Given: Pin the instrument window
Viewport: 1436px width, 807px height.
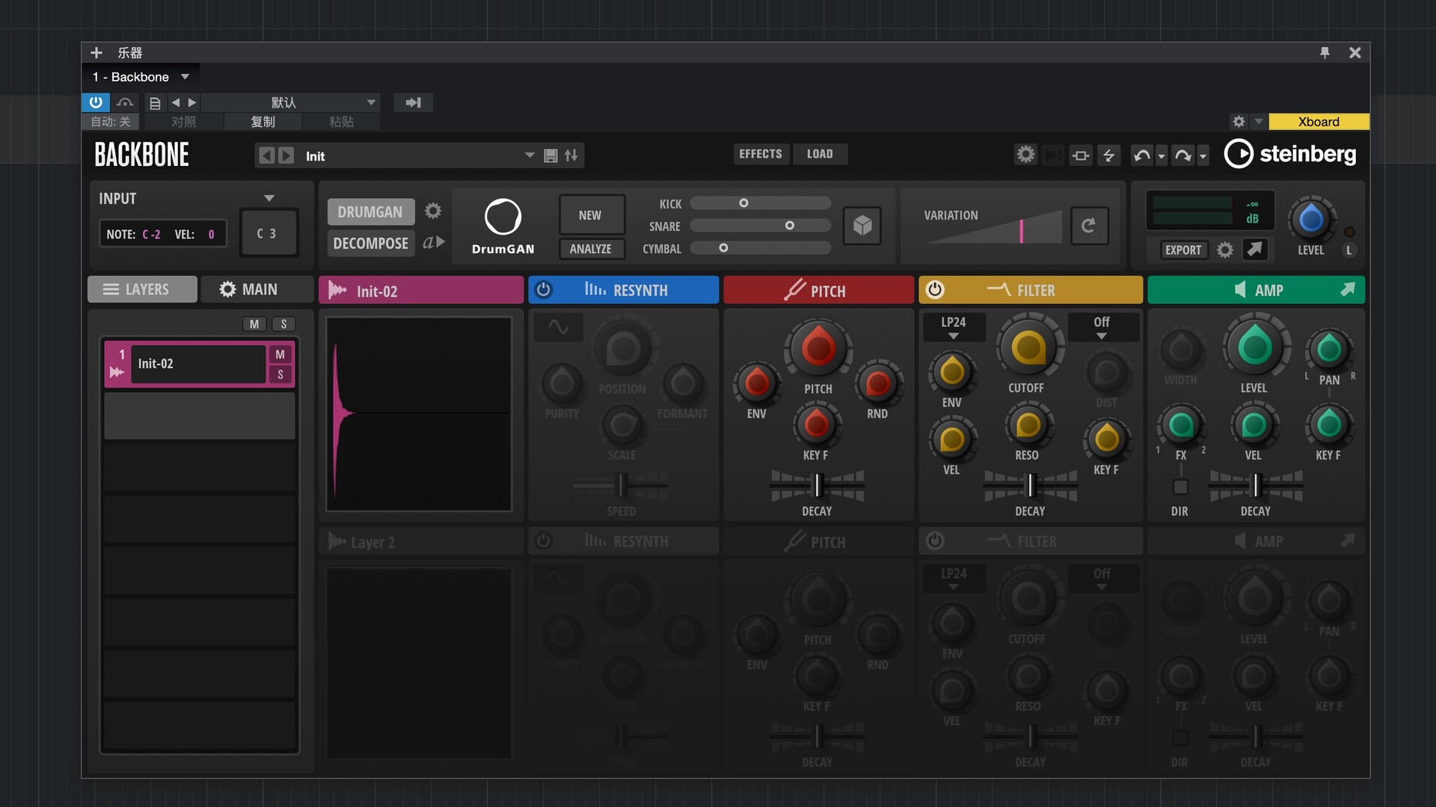Looking at the screenshot, I should [x=1325, y=52].
